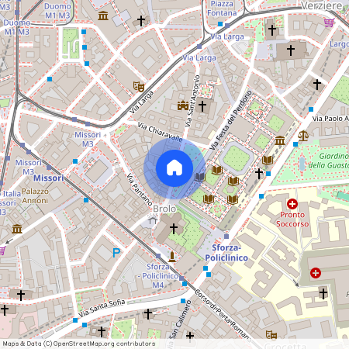Click the bold Missori station label

[49, 178]
